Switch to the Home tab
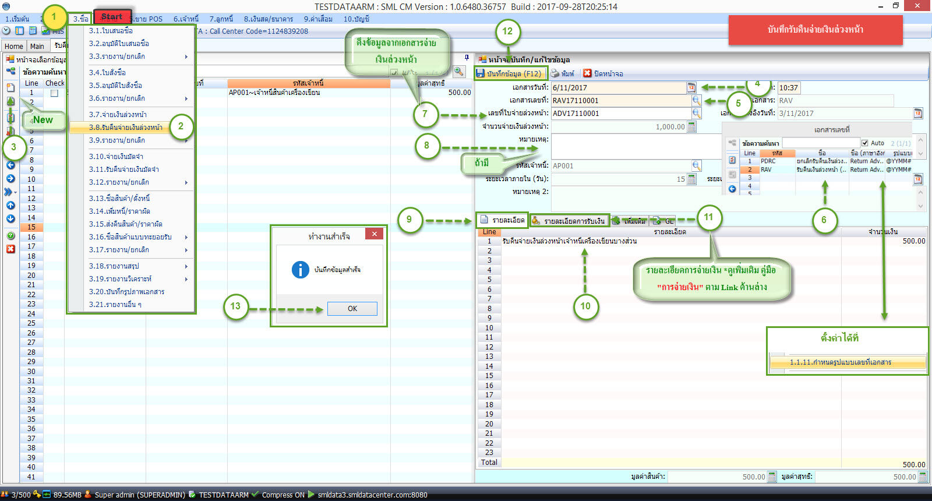This screenshot has width=932, height=501. pos(13,46)
